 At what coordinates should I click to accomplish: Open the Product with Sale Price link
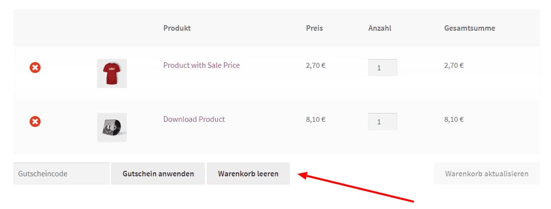[x=201, y=65]
